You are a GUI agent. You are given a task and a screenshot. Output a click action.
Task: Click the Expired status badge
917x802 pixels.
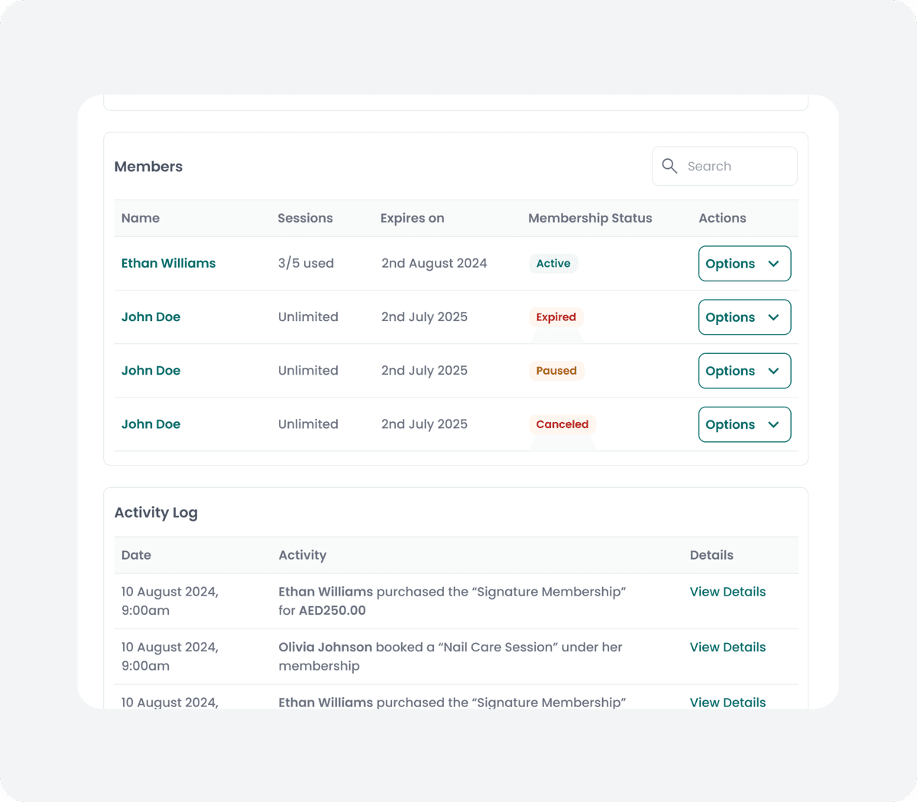[556, 317]
